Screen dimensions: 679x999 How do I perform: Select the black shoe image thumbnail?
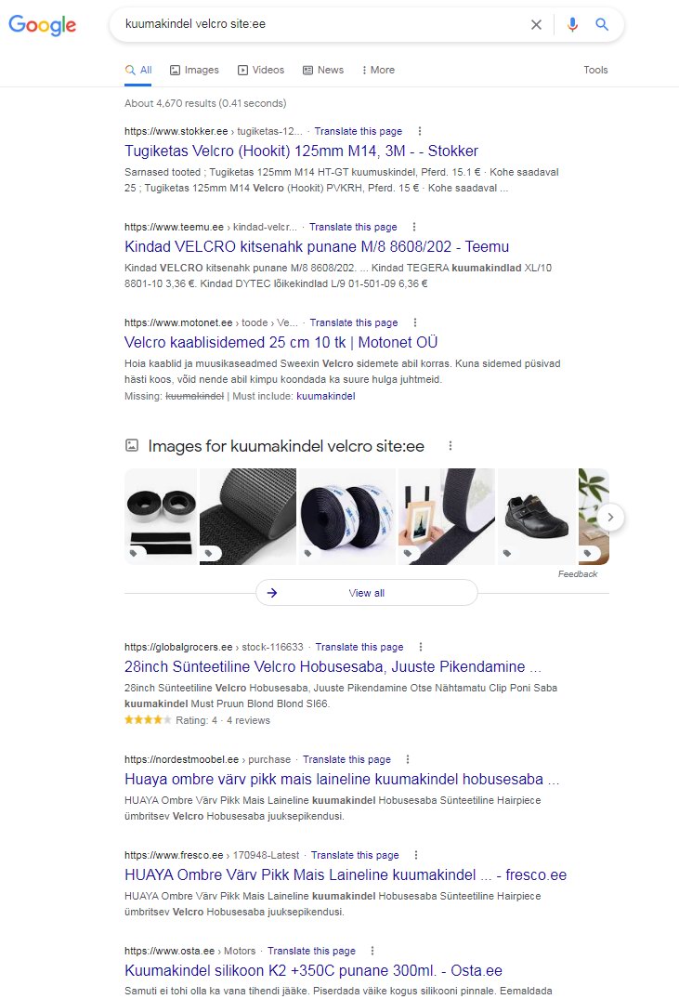point(536,517)
